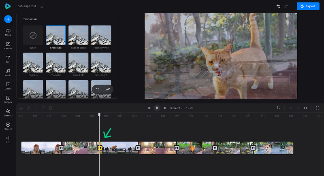Open the Images sidebar panel

(x=8, y=100)
